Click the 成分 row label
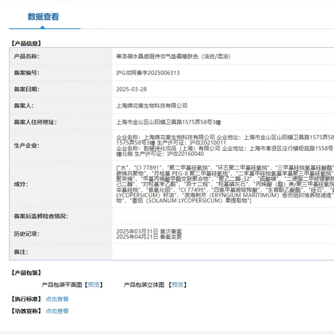334x334 pixels. click(x=20, y=184)
